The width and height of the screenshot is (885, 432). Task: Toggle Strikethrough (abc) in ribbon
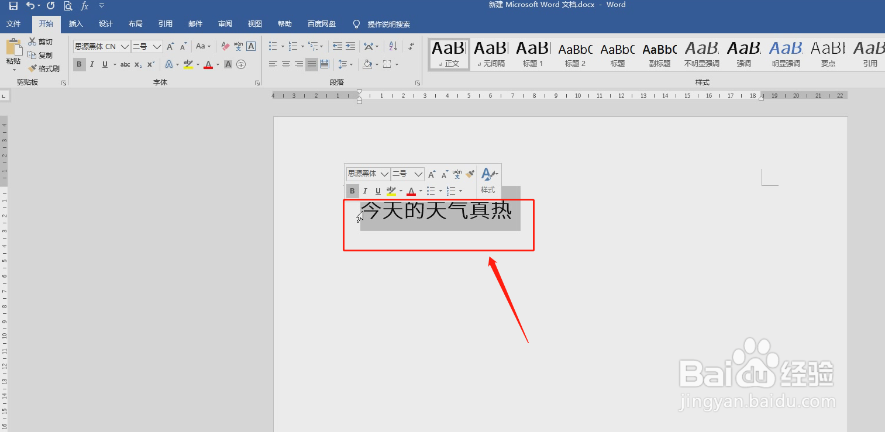125,64
